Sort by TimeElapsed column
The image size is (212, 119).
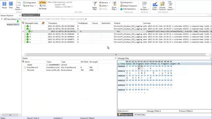coord(82,23)
